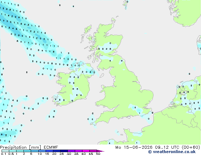
Task: Click the 0.1–0.5 mm legend color band
Action: click(5, 151)
